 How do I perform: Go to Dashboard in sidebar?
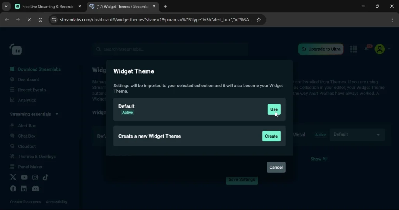28,79
